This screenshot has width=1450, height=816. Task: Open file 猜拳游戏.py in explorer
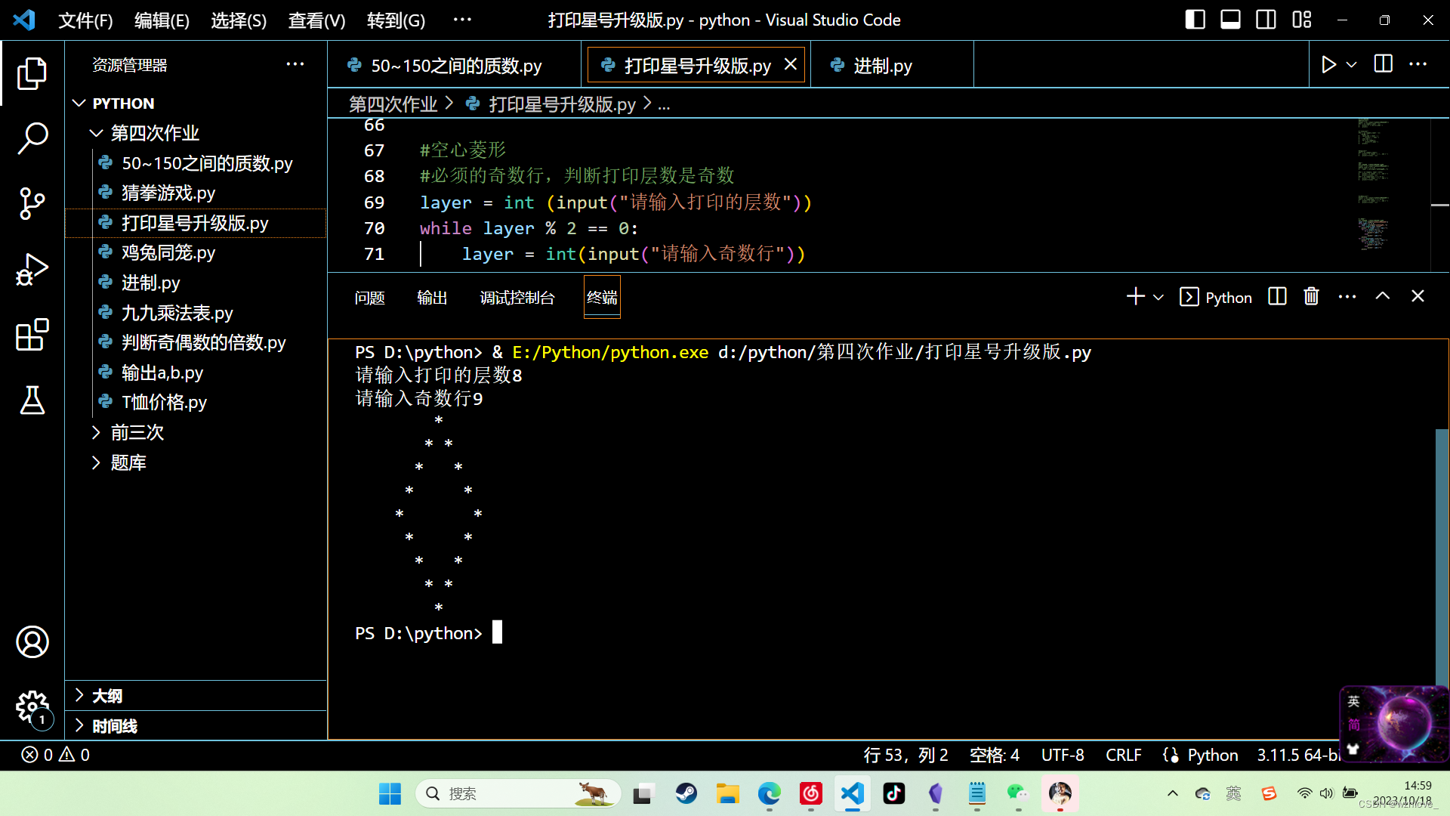196,193
